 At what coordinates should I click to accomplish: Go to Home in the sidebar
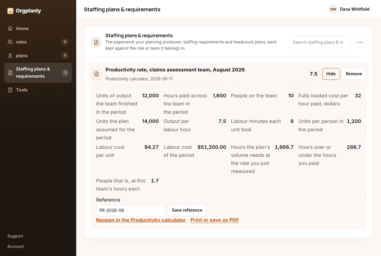tap(38, 29)
